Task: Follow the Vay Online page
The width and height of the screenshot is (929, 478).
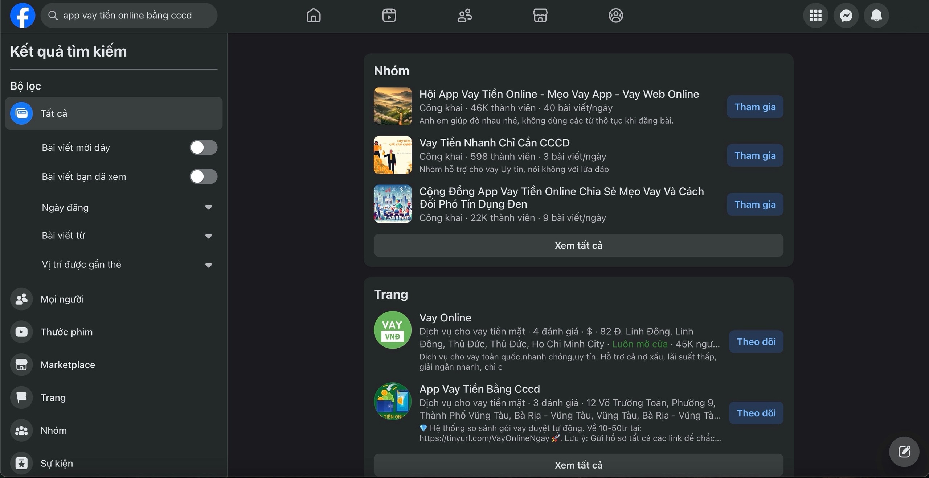Action: pyautogui.click(x=756, y=342)
